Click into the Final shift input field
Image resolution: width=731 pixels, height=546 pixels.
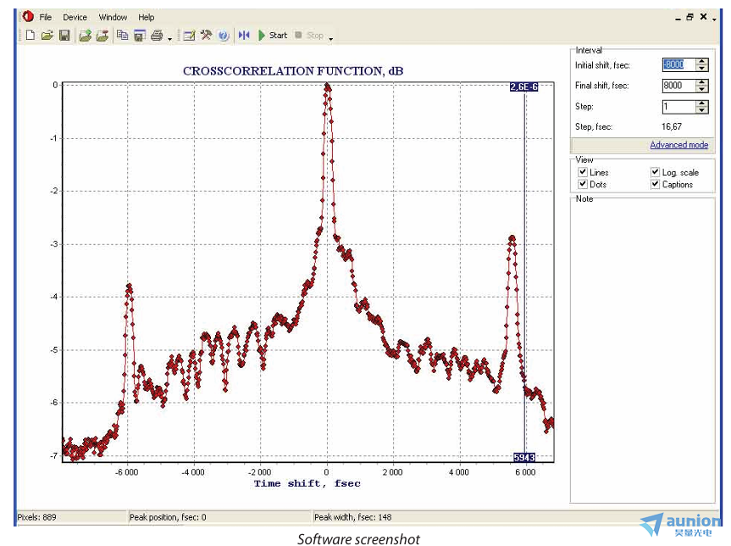click(678, 86)
